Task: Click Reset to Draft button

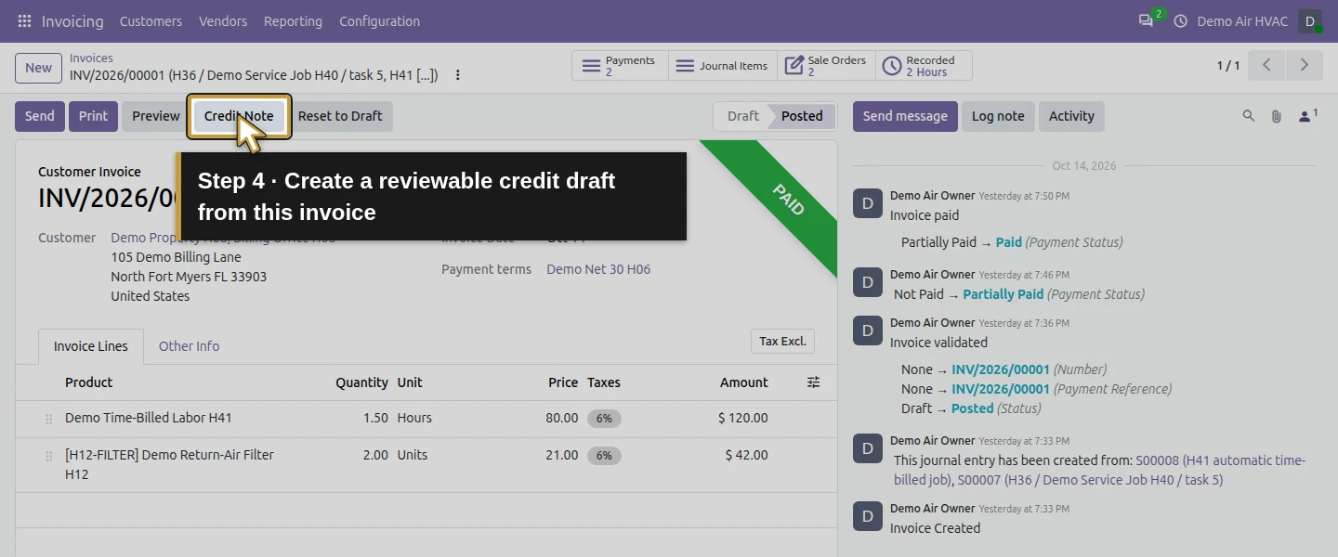Action: point(340,116)
